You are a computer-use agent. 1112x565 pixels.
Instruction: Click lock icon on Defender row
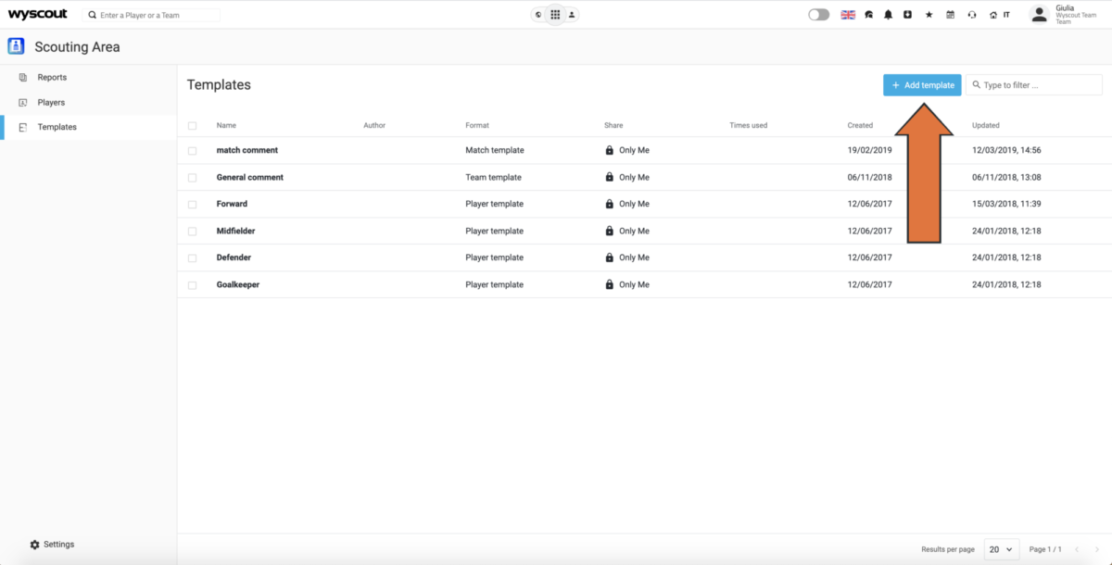(x=609, y=257)
